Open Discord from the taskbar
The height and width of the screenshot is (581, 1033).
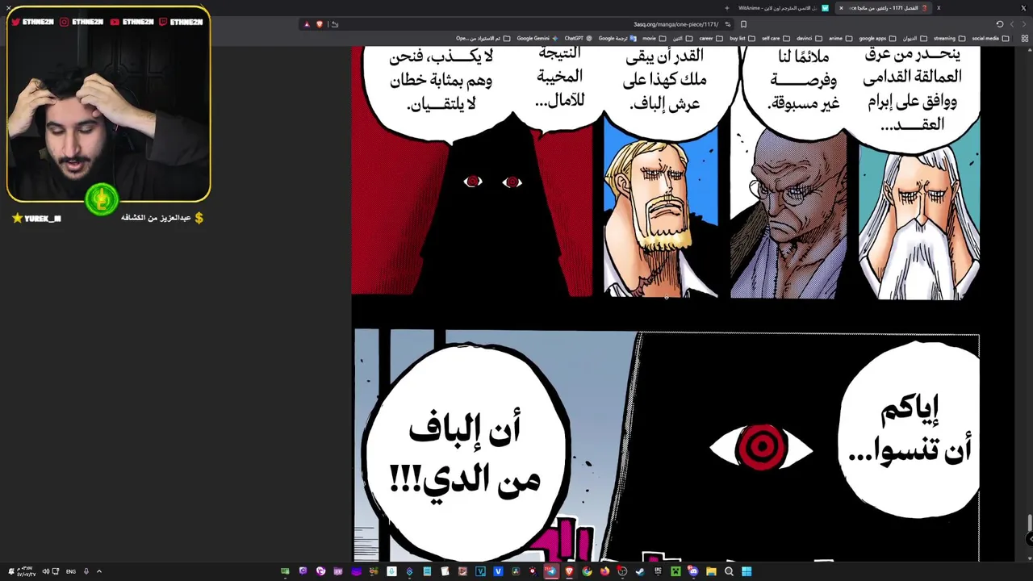[x=693, y=571]
